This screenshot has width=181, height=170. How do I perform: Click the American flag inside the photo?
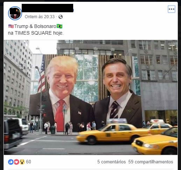coord(42,75)
